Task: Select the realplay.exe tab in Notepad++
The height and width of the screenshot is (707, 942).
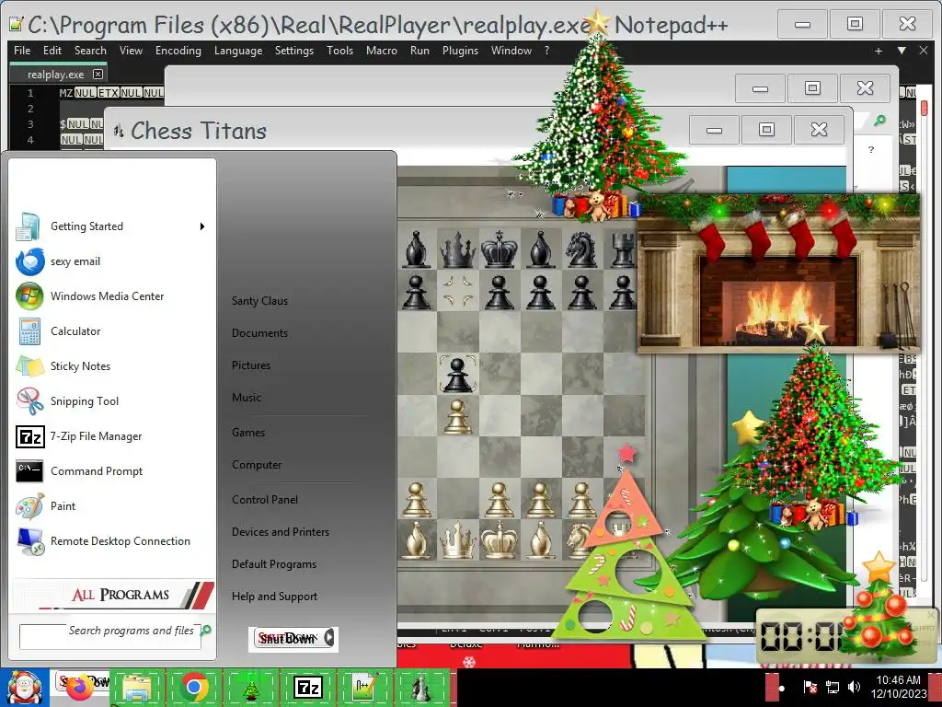Action: point(55,75)
